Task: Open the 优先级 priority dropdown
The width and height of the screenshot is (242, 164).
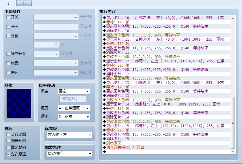Action: (69, 135)
